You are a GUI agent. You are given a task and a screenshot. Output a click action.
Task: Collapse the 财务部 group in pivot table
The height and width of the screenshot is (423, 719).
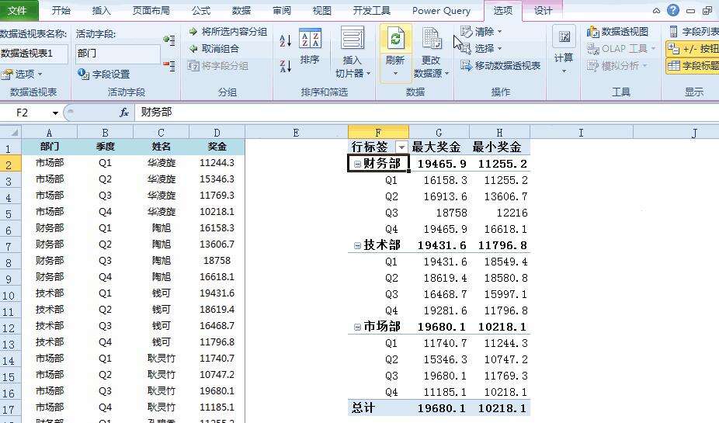click(x=358, y=164)
